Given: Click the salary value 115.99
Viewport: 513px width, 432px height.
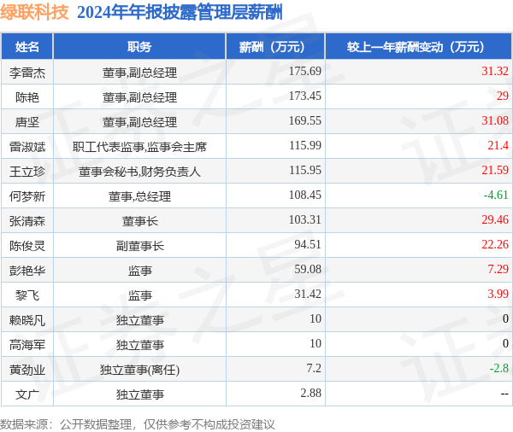Looking at the screenshot, I should [x=305, y=145].
